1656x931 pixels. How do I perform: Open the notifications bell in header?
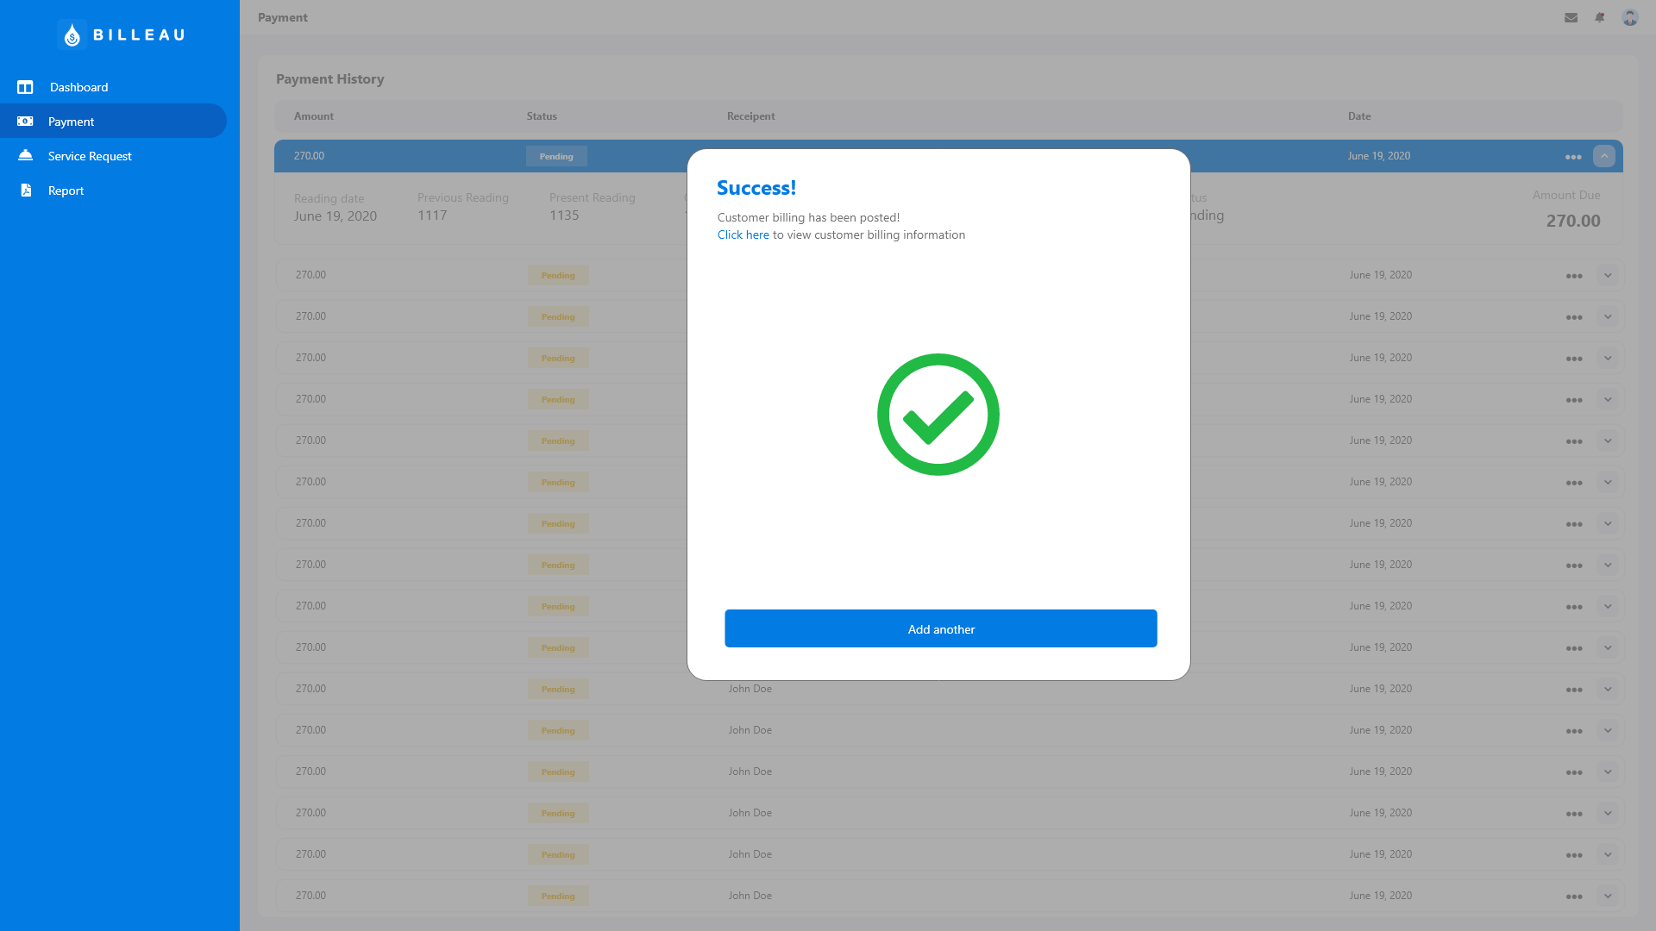coord(1600,17)
